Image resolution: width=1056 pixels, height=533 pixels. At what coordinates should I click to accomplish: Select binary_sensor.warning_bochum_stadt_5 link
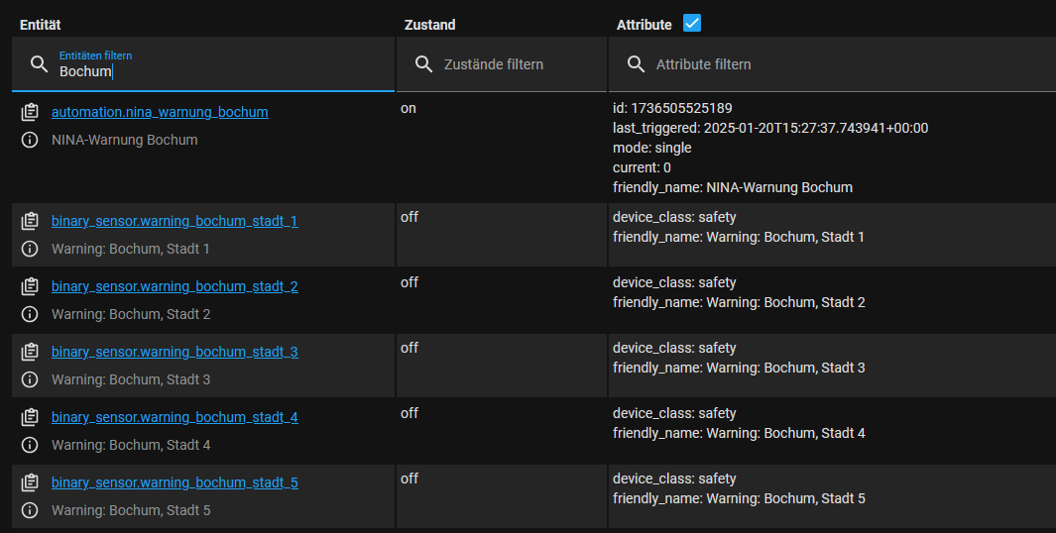(x=175, y=482)
